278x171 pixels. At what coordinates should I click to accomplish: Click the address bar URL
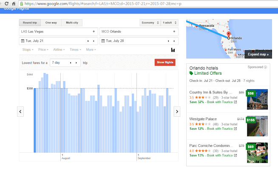[103, 3]
